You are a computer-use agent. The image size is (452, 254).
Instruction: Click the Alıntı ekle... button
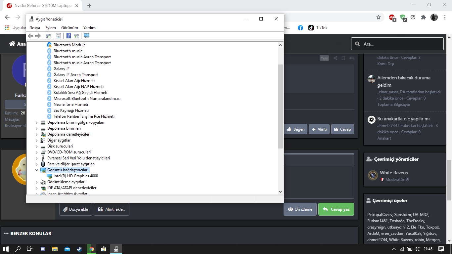(x=112, y=209)
